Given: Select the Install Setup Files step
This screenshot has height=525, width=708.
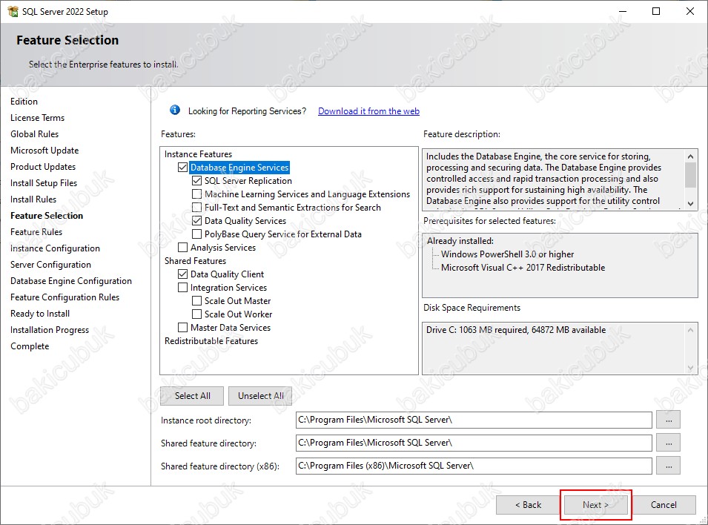Looking at the screenshot, I should pos(44,183).
